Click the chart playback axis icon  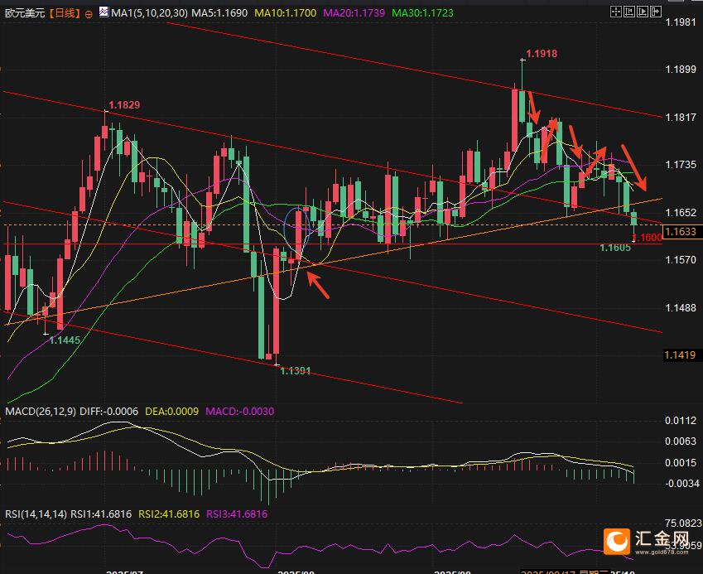tap(643, 12)
